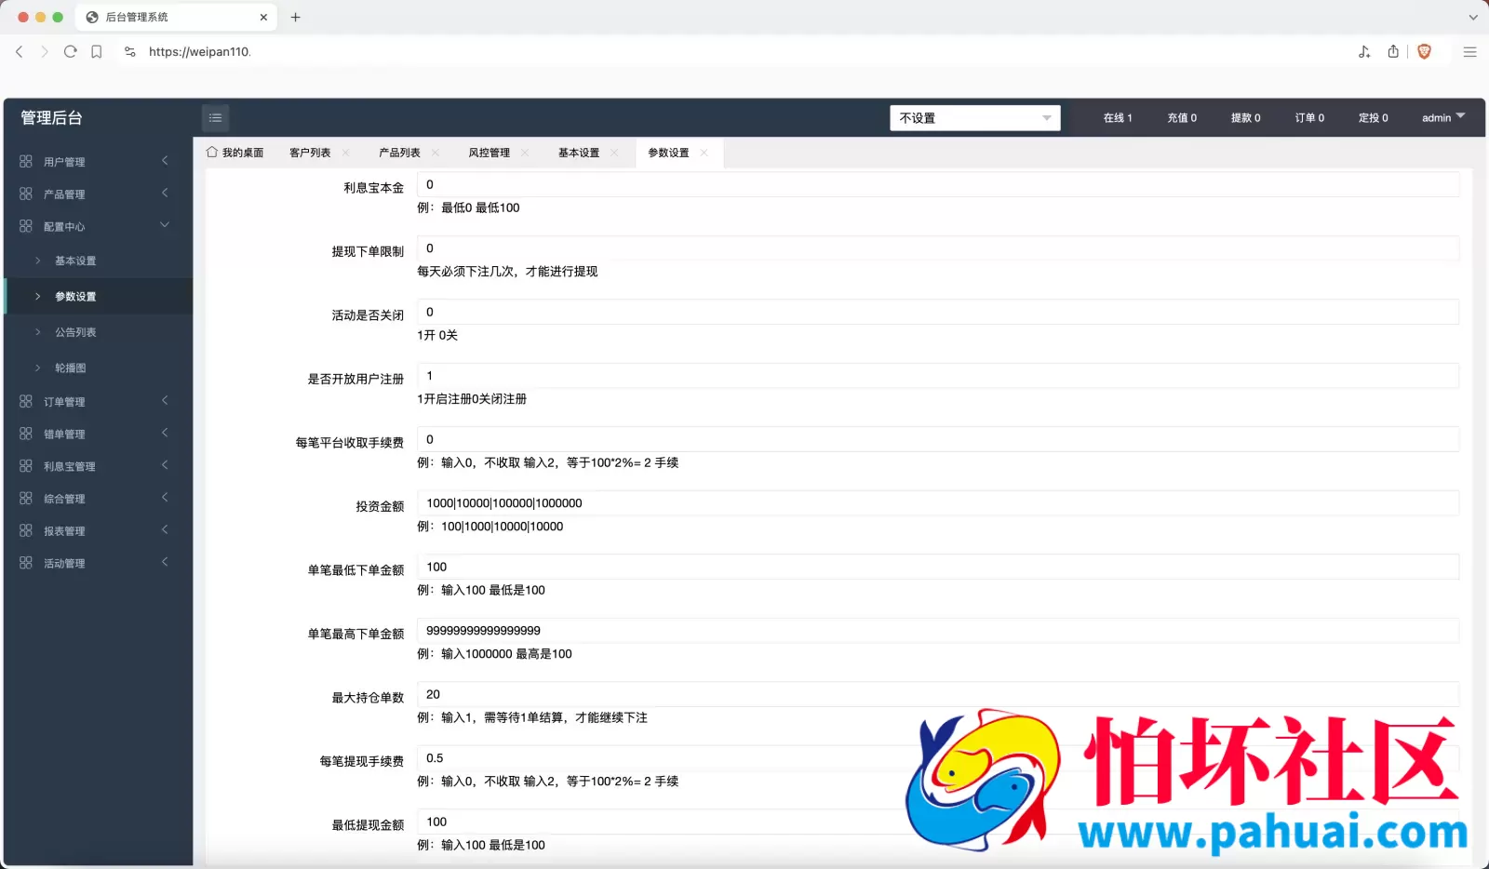Screen dimensions: 1489x869
Task: Open the admin user dropdown
Action: pyautogui.click(x=1443, y=117)
